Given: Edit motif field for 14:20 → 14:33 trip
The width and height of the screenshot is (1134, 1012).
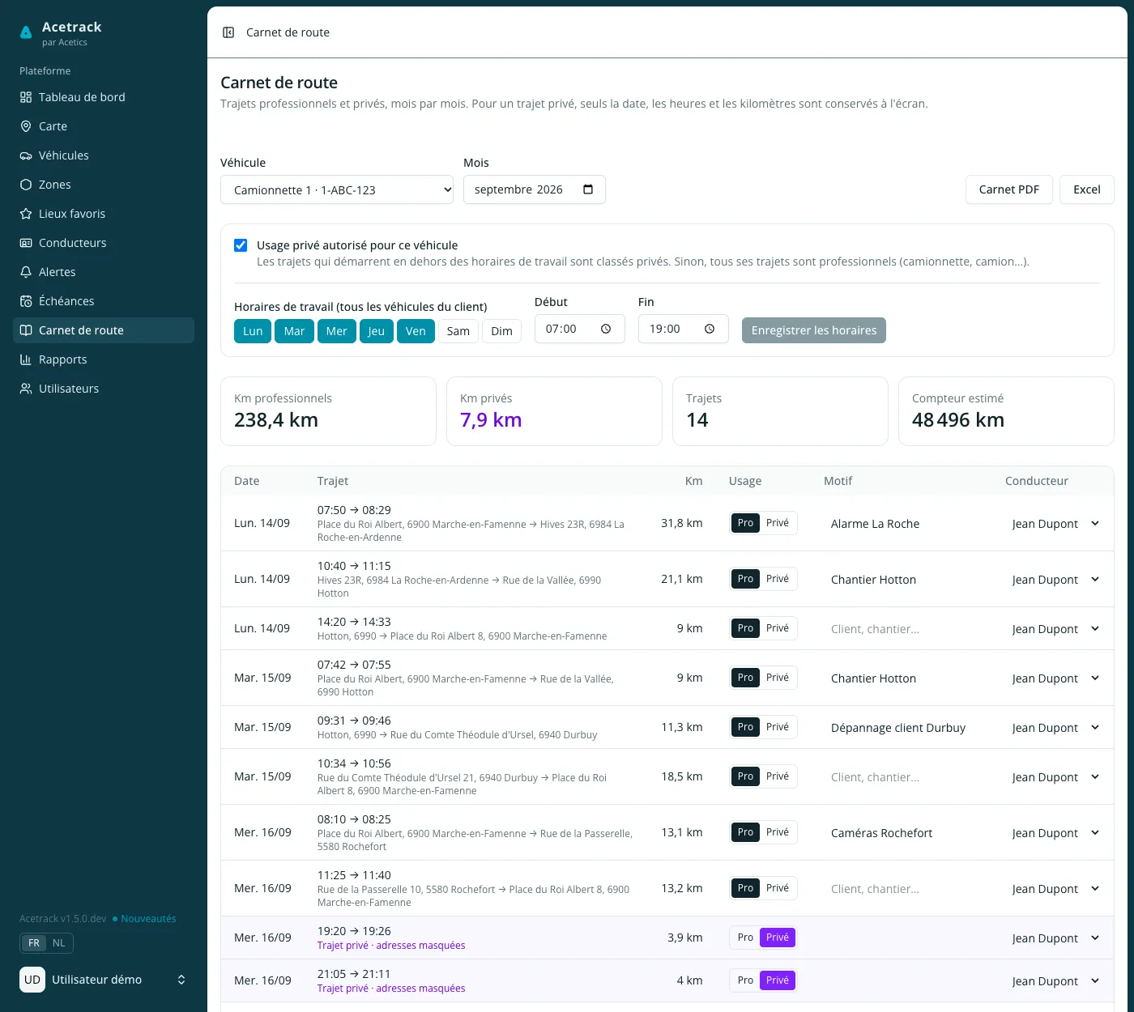Looking at the screenshot, I should pos(907,629).
